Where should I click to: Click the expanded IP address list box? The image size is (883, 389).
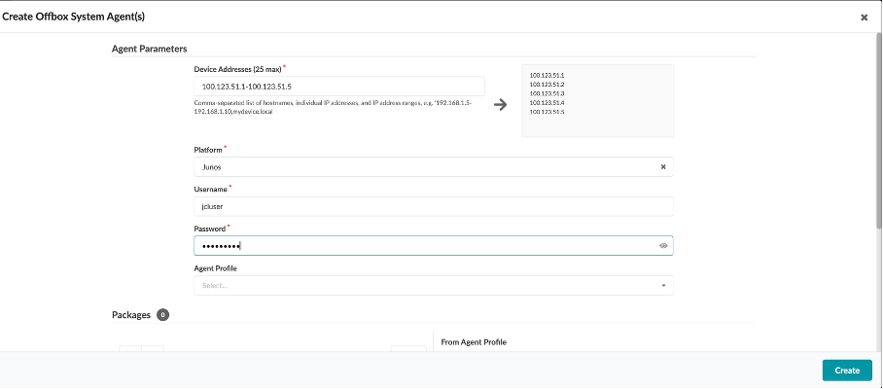click(597, 101)
